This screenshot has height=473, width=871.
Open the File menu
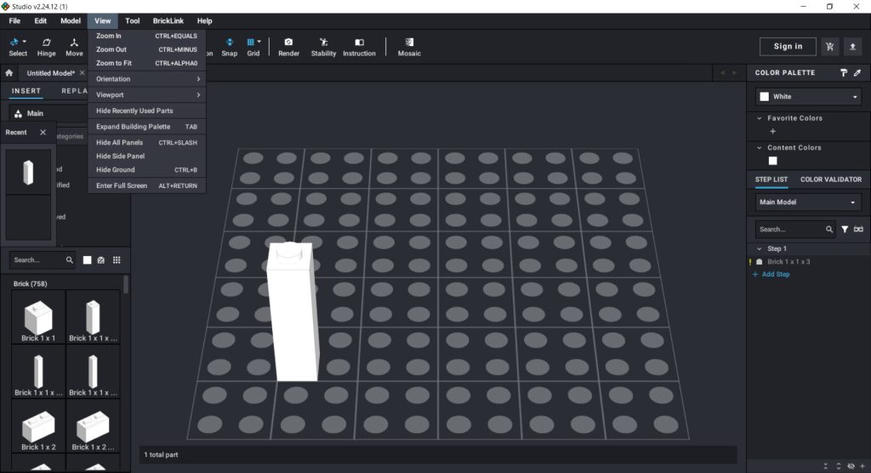14,21
